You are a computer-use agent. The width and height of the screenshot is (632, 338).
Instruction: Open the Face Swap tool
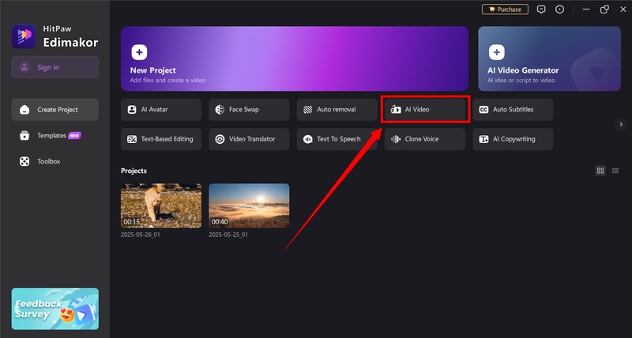point(249,110)
